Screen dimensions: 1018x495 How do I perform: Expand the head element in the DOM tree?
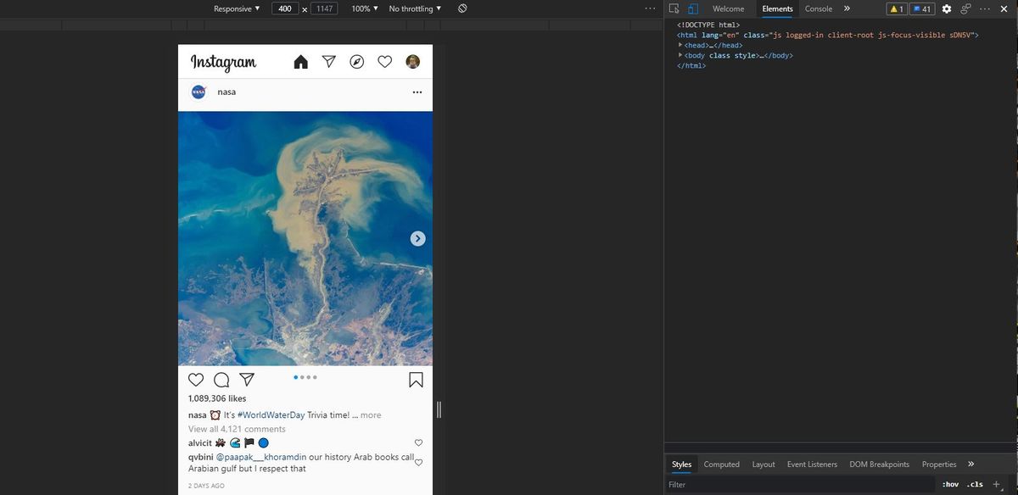pyautogui.click(x=680, y=45)
